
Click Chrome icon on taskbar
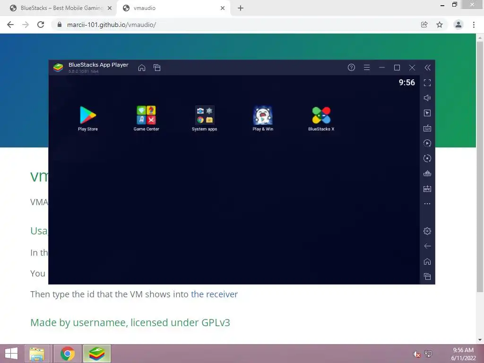[68, 354]
